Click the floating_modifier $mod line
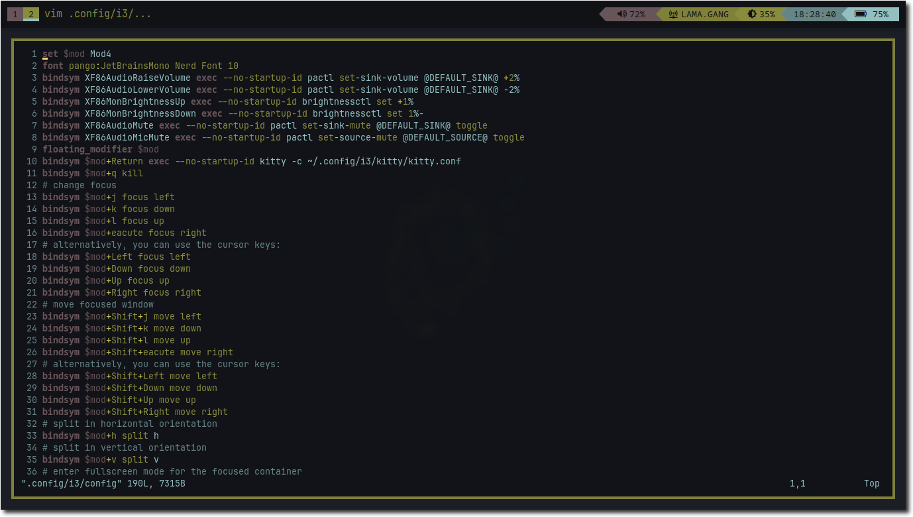913x517 pixels. pos(101,149)
